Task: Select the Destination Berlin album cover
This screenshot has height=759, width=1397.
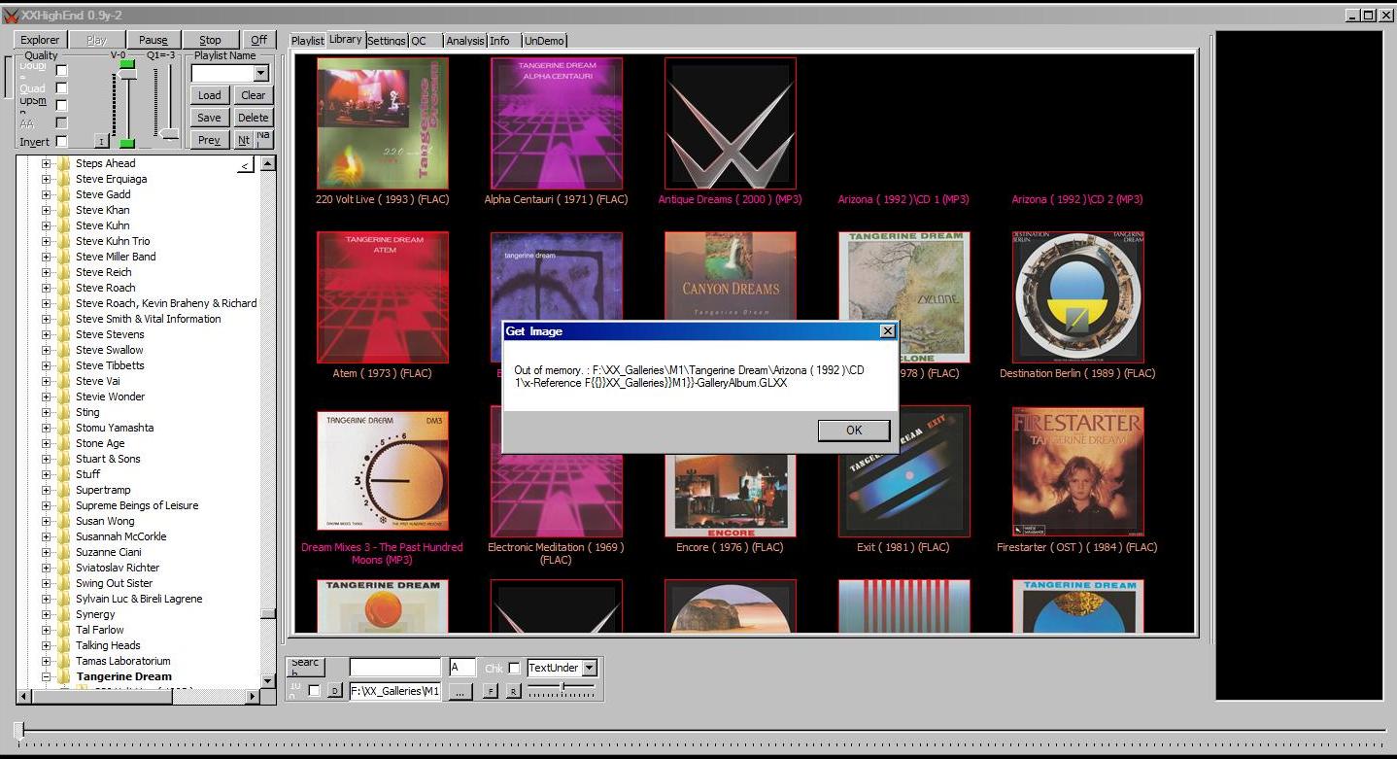Action: tap(1077, 297)
